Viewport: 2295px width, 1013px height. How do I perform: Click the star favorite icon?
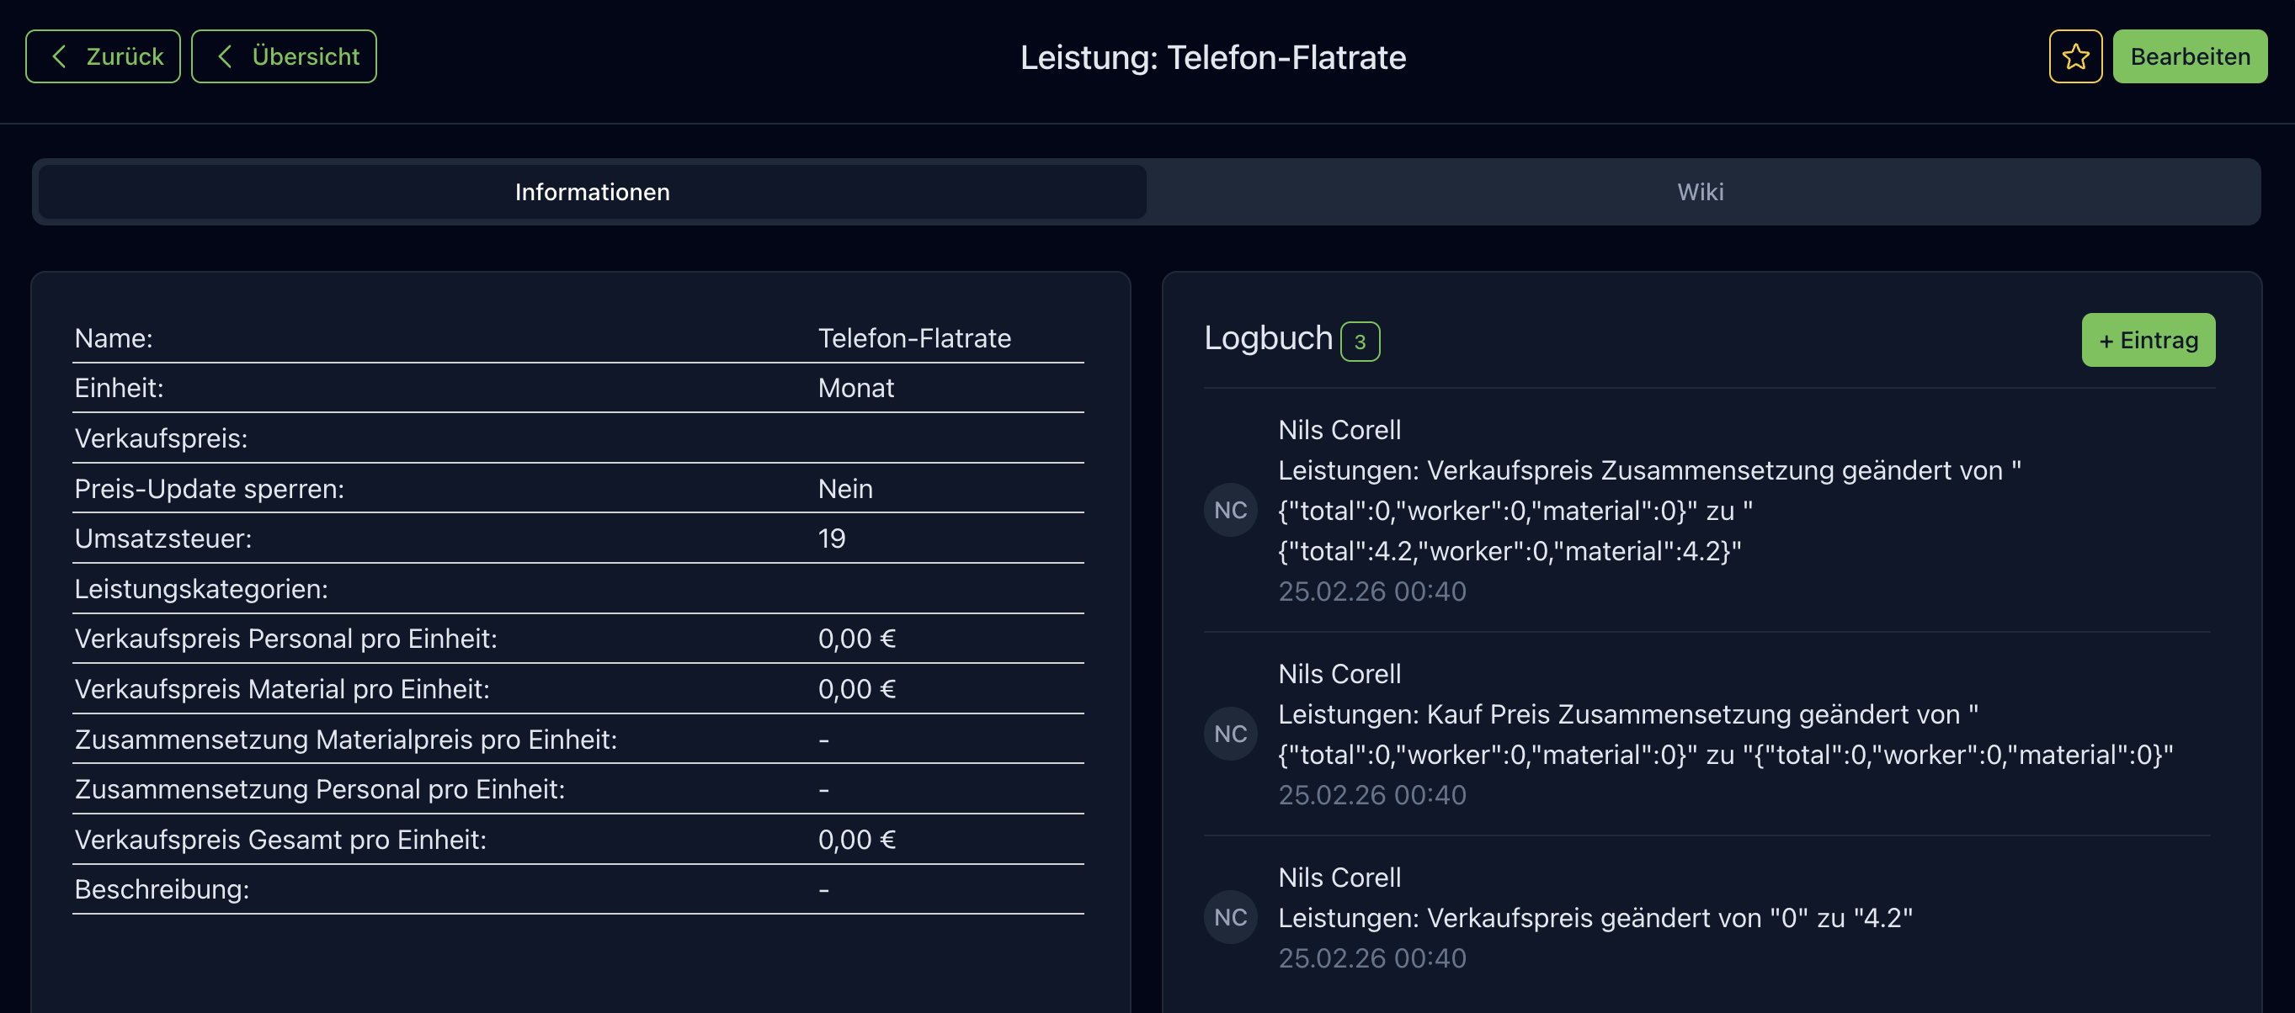point(2075,57)
